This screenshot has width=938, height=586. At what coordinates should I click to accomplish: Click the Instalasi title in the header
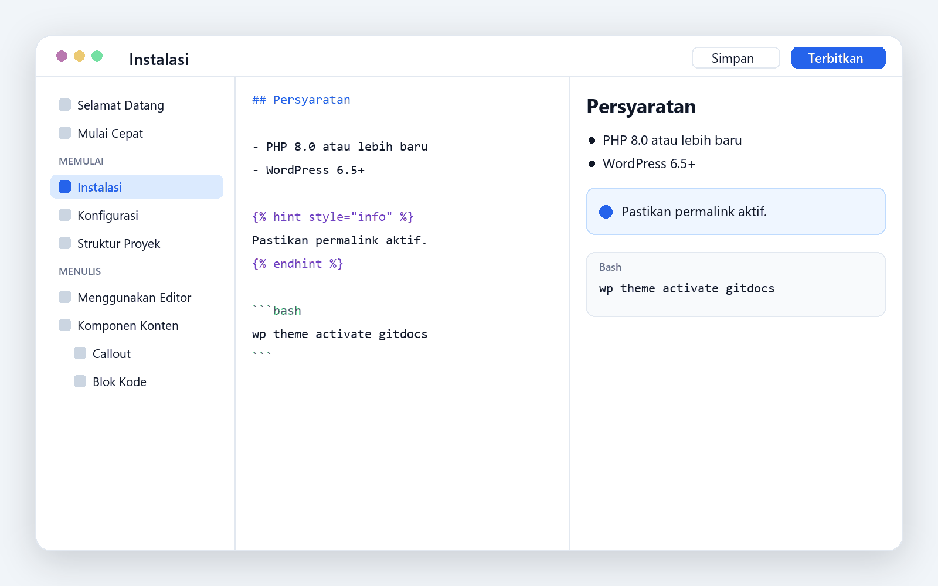coord(159,59)
